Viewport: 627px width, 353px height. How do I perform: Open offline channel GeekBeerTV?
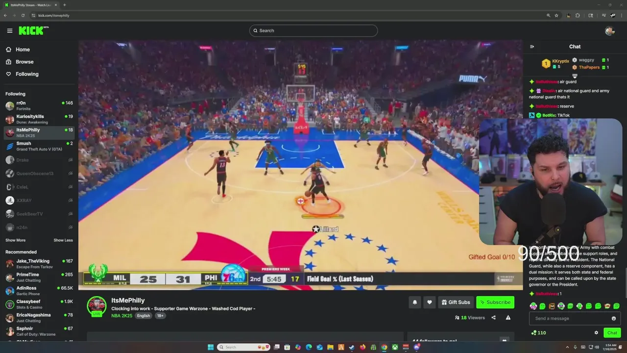click(x=39, y=214)
